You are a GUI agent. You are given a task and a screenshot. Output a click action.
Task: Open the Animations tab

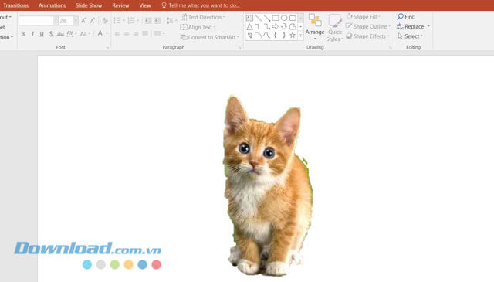[52, 5]
